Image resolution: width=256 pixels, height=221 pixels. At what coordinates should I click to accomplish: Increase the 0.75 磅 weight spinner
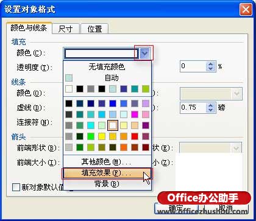pyautogui.click(x=211, y=105)
